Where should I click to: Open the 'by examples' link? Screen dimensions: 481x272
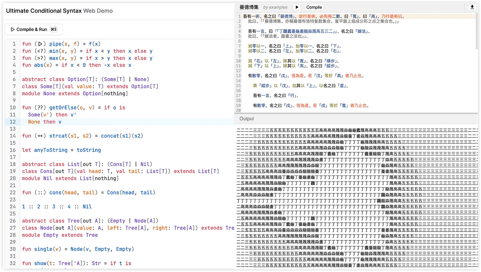[275, 7]
